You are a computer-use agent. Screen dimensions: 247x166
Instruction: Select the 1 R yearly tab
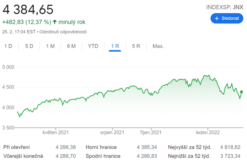coord(115,46)
